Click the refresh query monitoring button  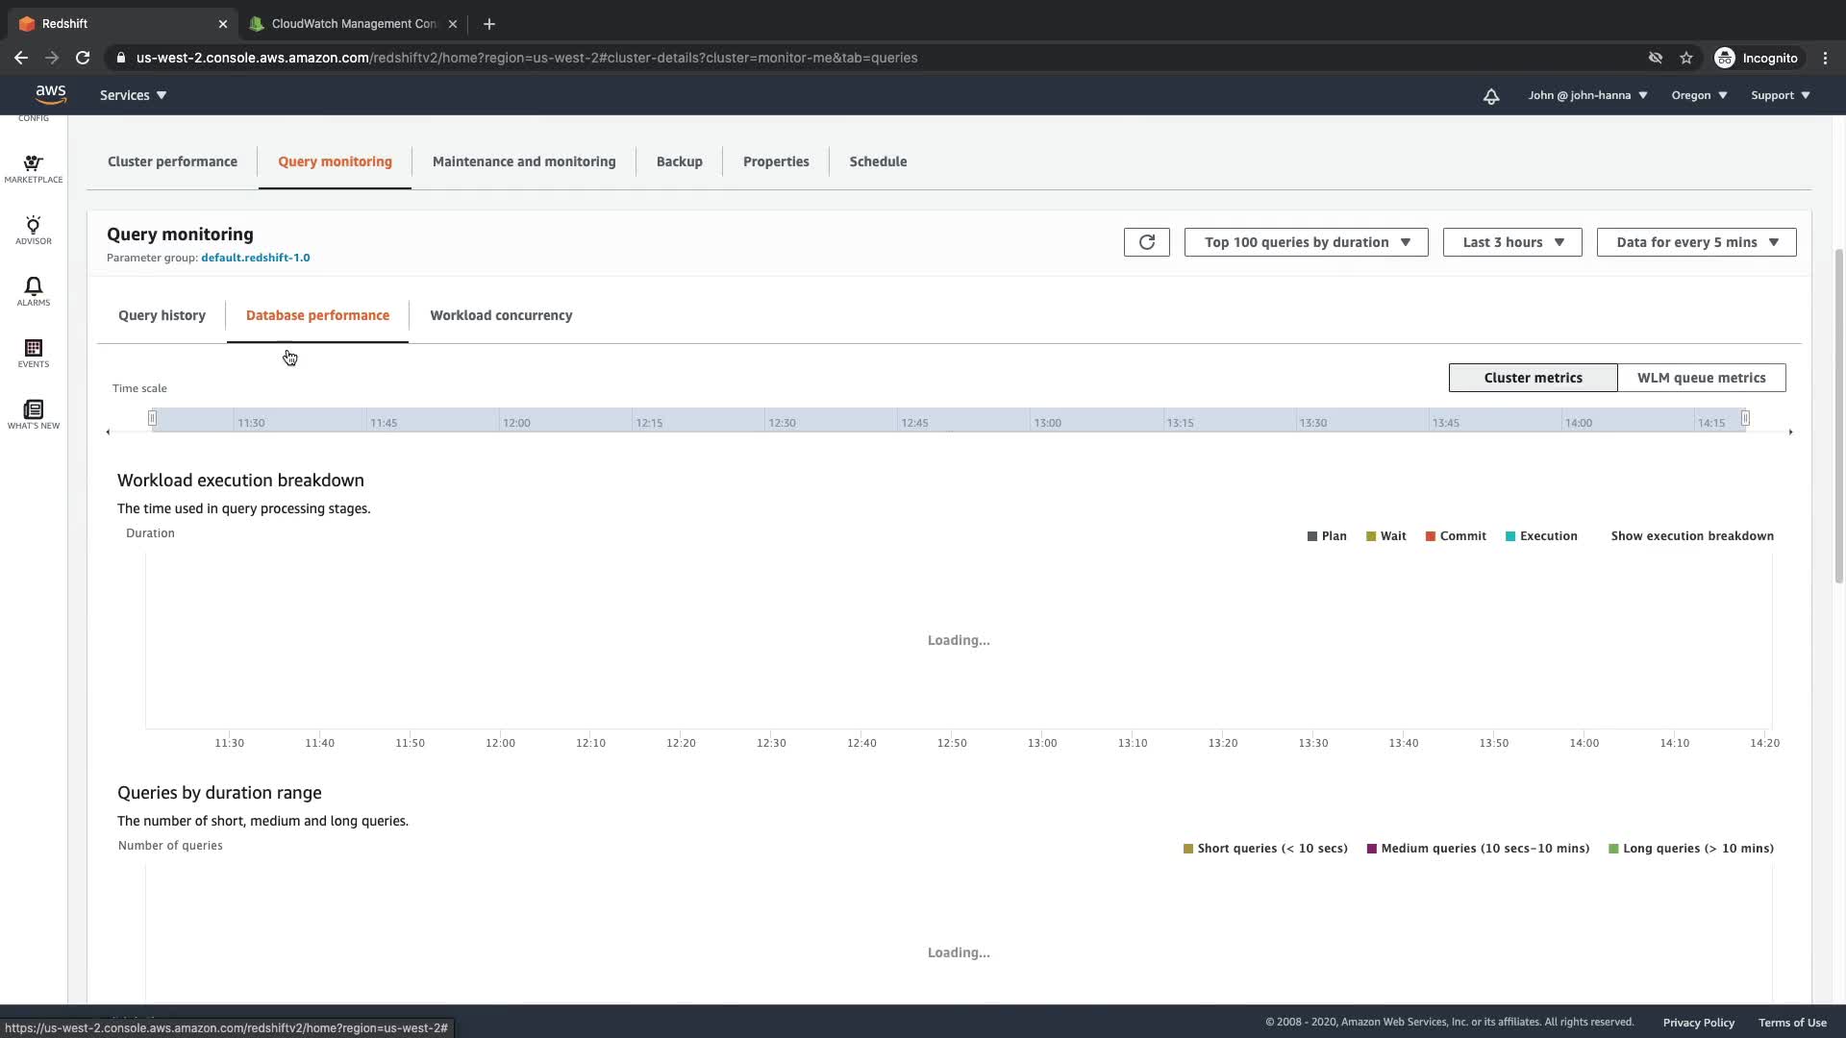(1146, 242)
